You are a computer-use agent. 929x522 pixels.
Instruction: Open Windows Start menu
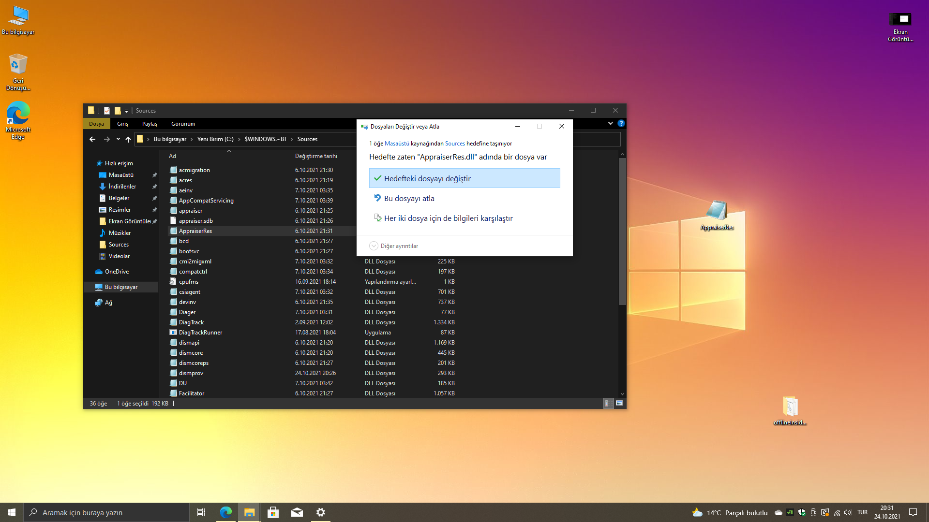pos(12,512)
